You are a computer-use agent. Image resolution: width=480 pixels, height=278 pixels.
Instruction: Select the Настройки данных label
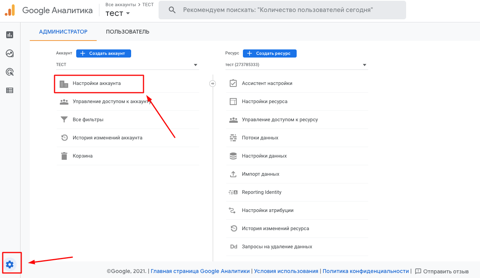point(265,156)
